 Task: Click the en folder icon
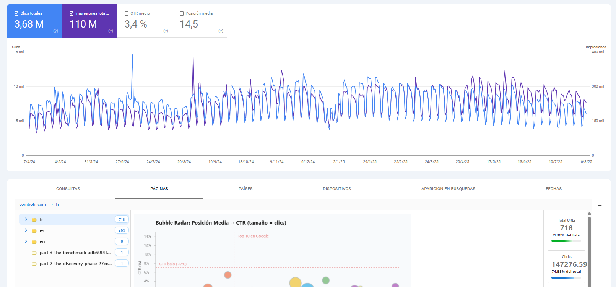pyautogui.click(x=34, y=242)
